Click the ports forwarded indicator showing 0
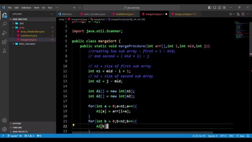This screenshot has width=252, height=142. click(x=39, y=136)
